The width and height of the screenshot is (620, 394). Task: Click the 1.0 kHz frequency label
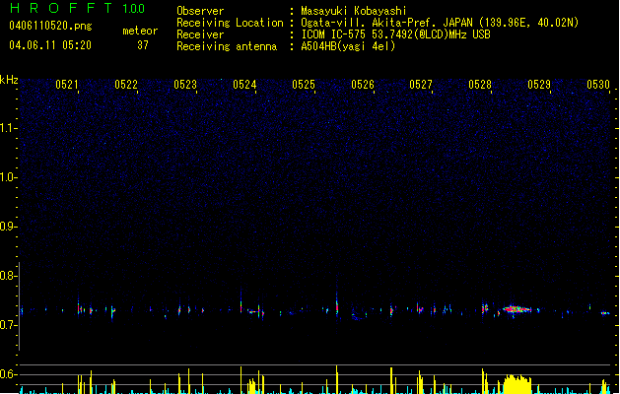(x=8, y=177)
